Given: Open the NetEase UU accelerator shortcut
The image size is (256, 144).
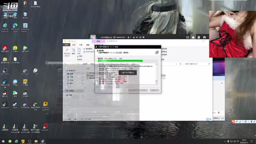Looking at the screenshot, I should pos(5,84).
